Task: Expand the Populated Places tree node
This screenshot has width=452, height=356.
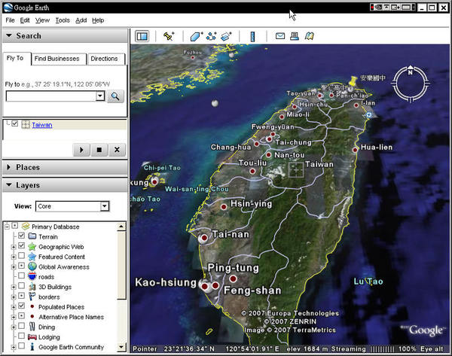Action: pos(14,307)
